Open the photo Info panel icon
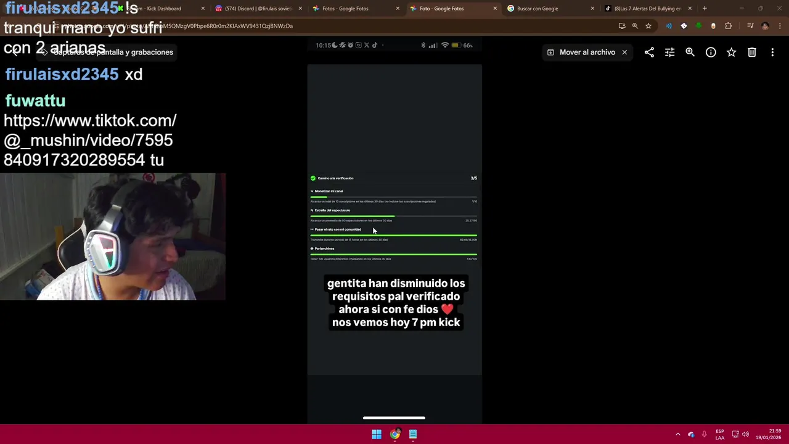This screenshot has height=444, width=789. tap(711, 52)
